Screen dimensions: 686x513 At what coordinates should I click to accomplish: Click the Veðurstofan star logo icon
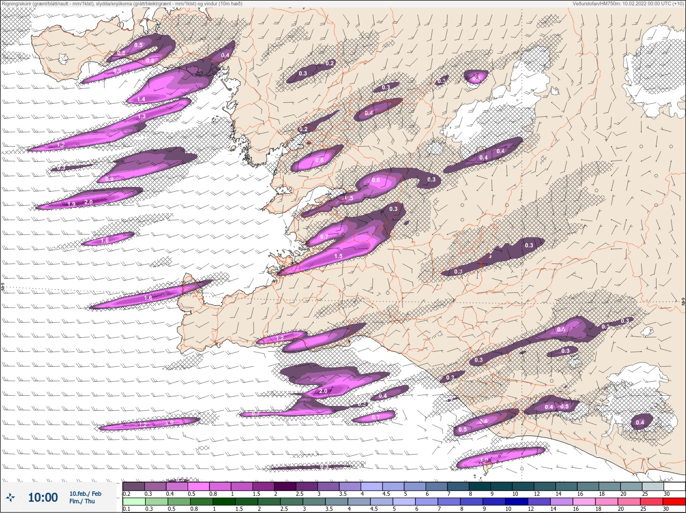(11, 497)
